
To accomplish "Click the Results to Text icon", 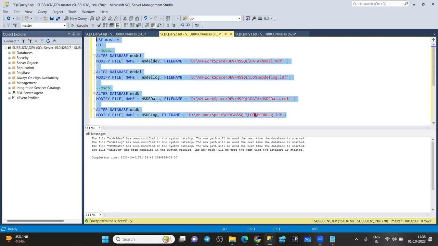I will 147,25.
